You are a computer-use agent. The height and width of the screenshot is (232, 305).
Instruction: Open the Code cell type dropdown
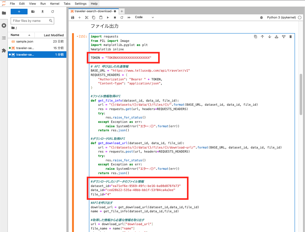click(144, 17)
